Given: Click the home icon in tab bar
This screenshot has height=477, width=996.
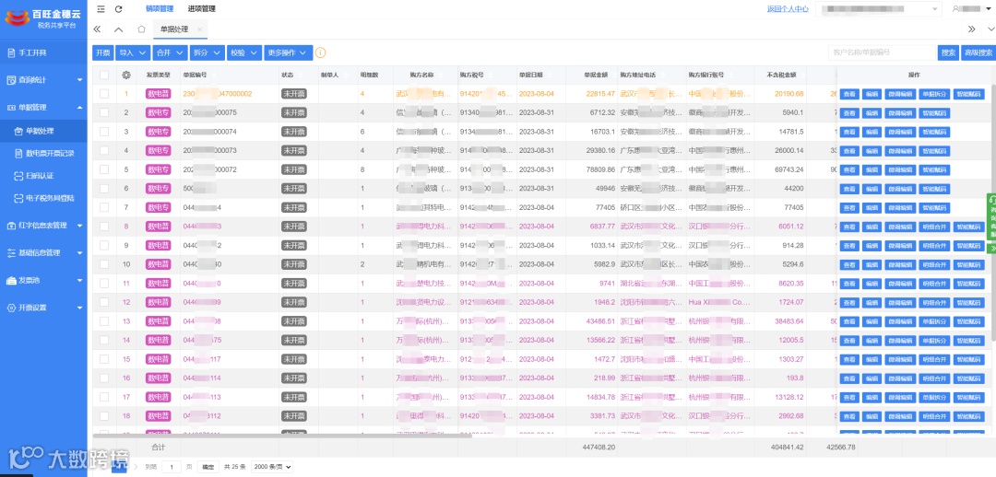Looking at the screenshot, I should [x=141, y=29].
